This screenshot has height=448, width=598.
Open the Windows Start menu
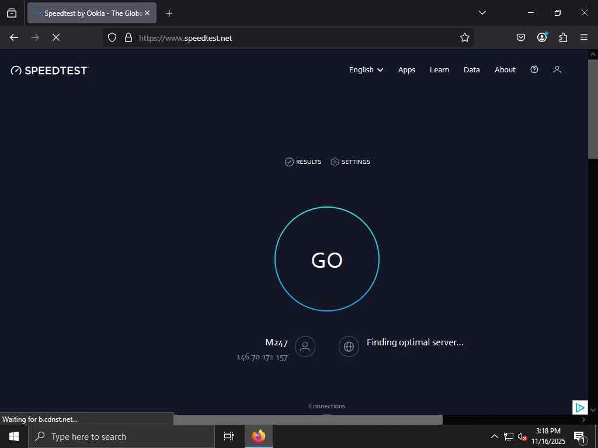click(x=14, y=436)
